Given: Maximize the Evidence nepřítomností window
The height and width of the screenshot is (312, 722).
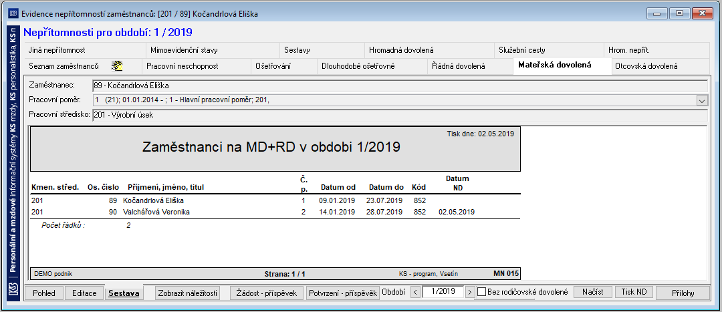Looking at the screenshot, I should (679, 13).
